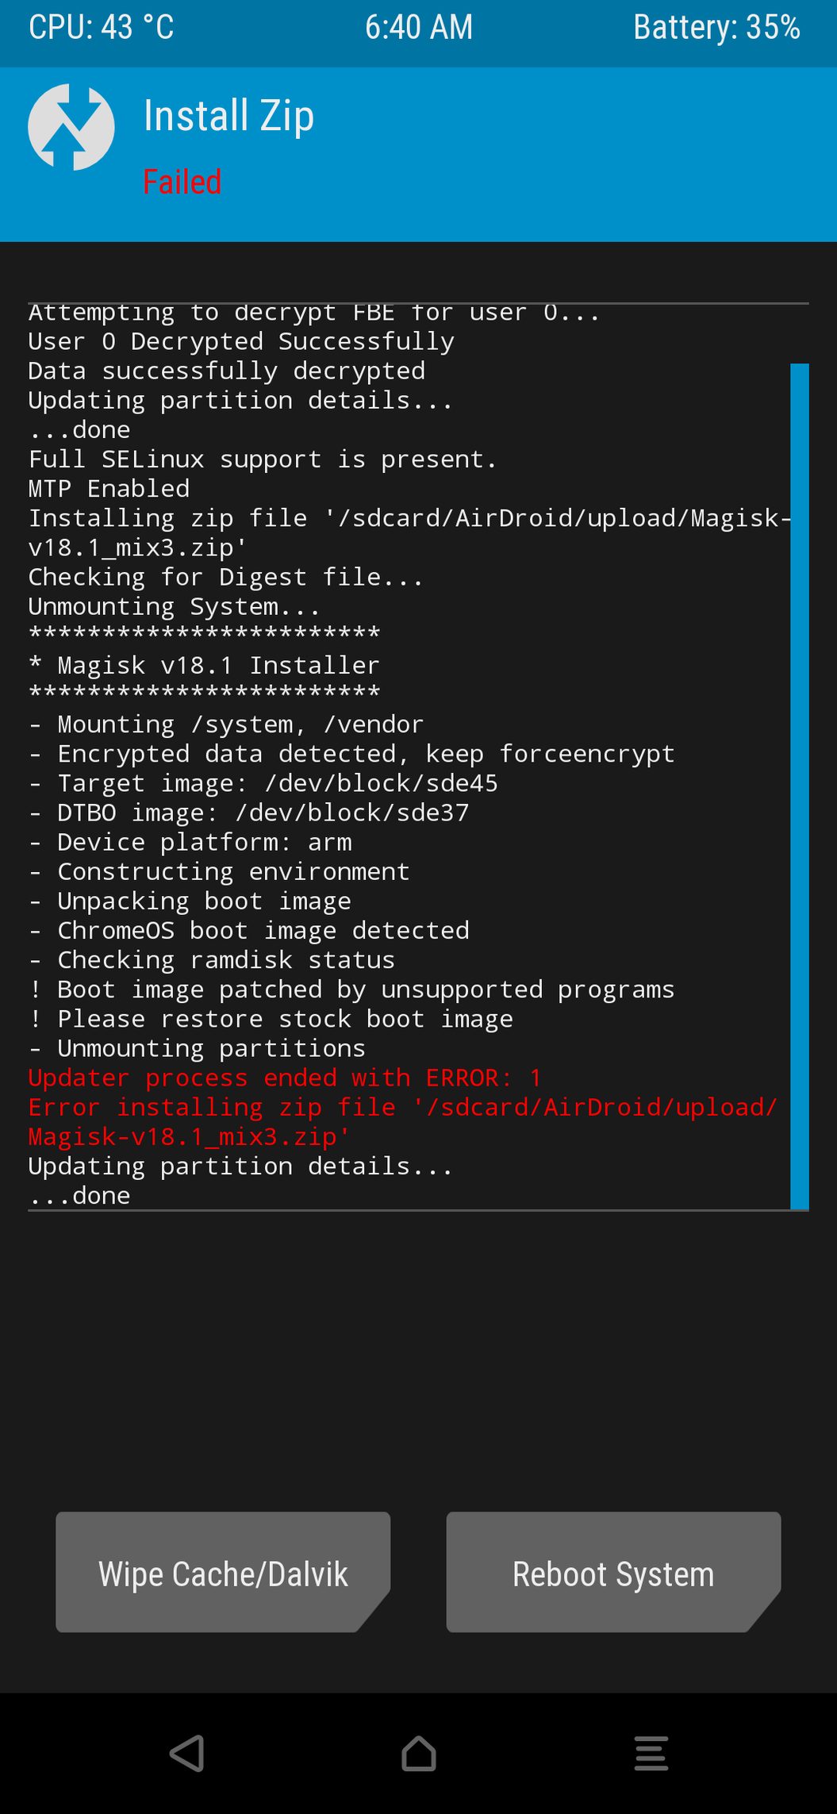The height and width of the screenshot is (1814, 837).
Task: Tap the 'Please restore stock boot image' line
Action: 271,1019
